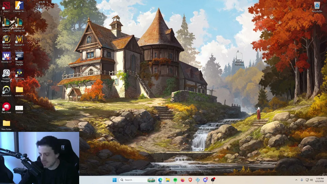Open Discord from the taskbar
The width and height of the screenshot is (327, 184).
205,180
